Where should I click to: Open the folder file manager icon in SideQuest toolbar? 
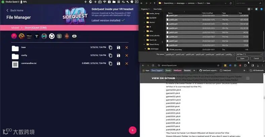click(x=114, y=2)
